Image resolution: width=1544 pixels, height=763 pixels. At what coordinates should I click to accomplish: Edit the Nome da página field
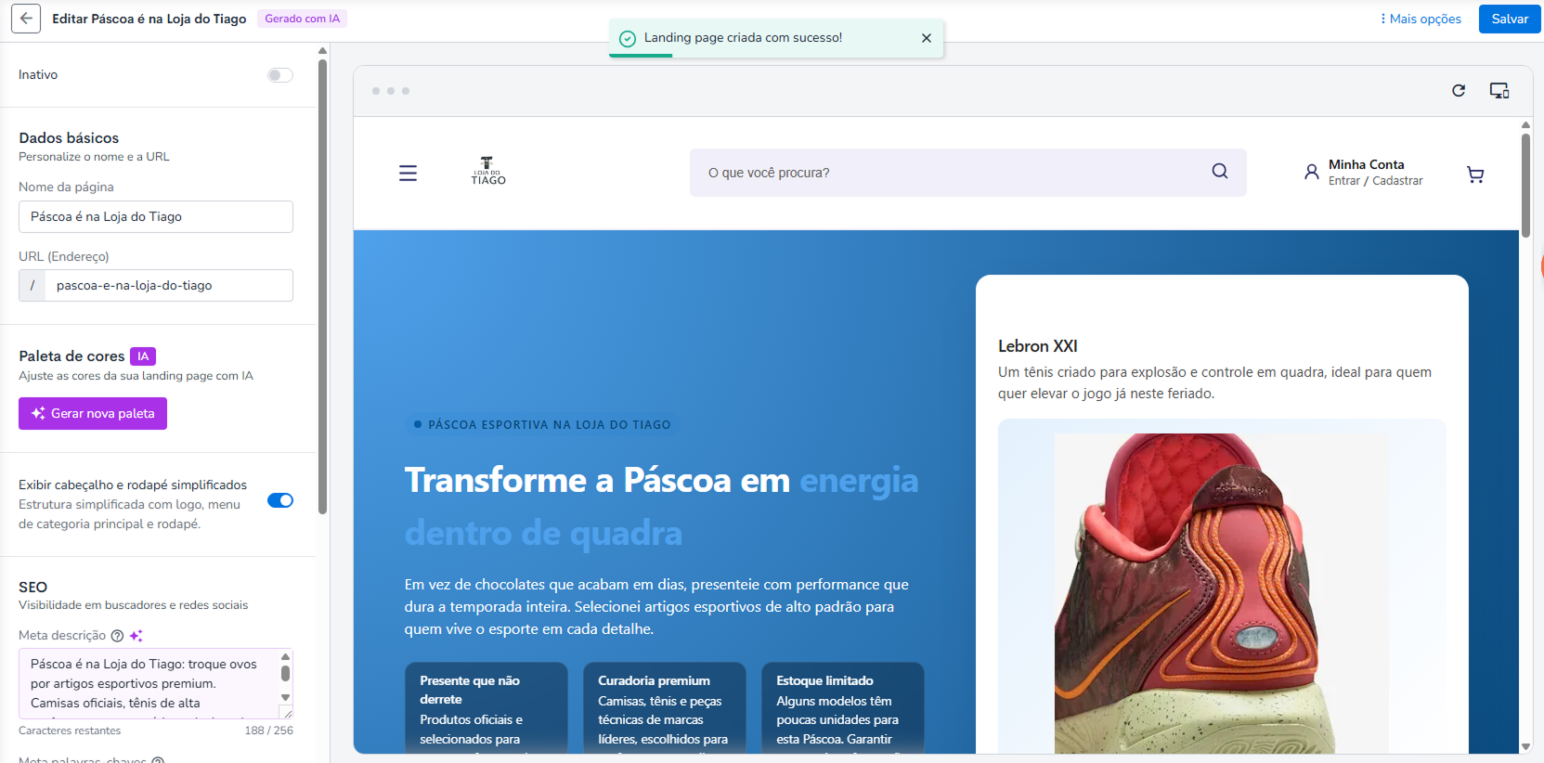click(156, 216)
